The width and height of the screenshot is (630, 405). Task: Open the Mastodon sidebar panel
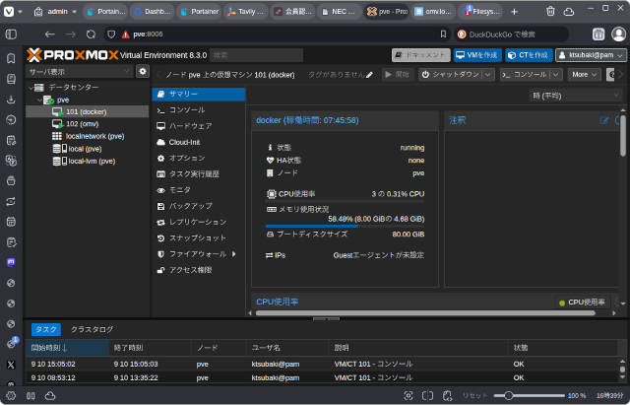point(11,262)
